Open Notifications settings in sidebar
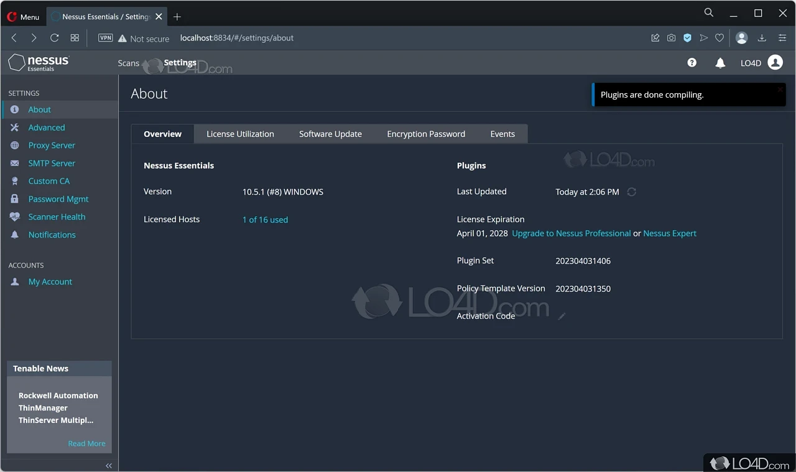The height and width of the screenshot is (472, 796). pyautogui.click(x=52, y=235)
